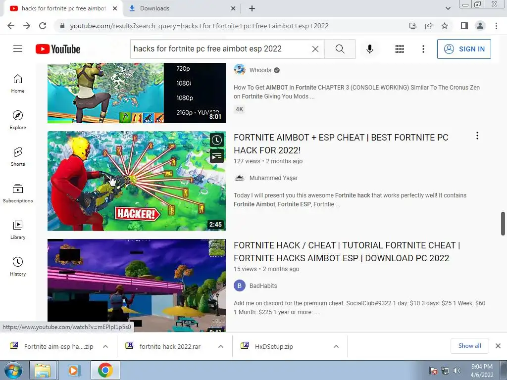Click the Whoods 8:01 video thumbnail

coord(137,93)
